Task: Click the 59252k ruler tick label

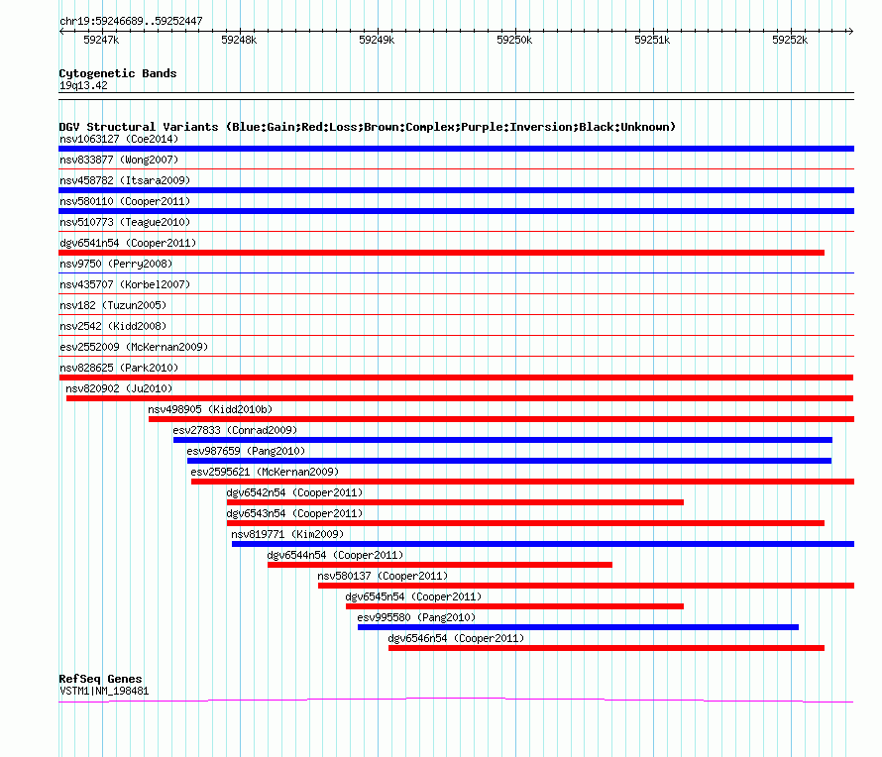Action: pos(790,40)
